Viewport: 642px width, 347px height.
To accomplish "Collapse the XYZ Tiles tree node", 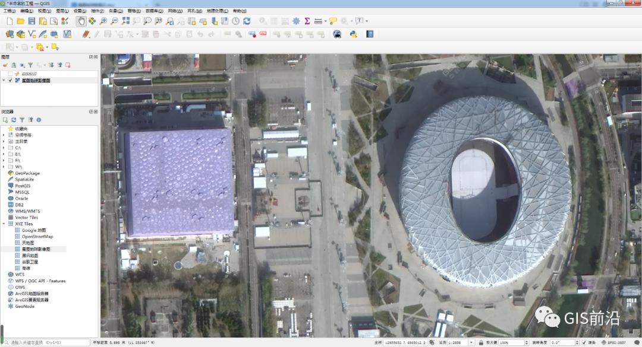I will coord(4,224).
